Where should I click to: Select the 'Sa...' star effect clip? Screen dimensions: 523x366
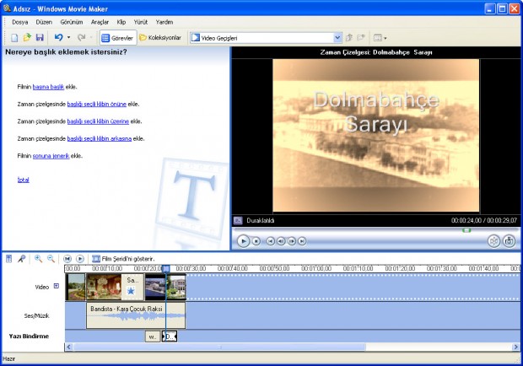pyautogui.click(x=132, y=287)
